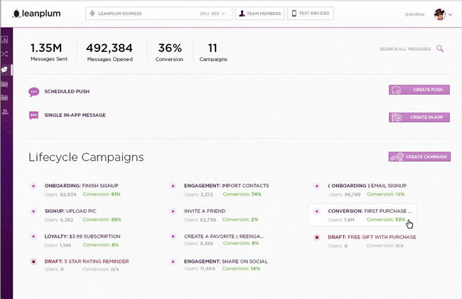
Task: Click status dot for Create a Favorite campaign
Action: (x=173, y=236)
